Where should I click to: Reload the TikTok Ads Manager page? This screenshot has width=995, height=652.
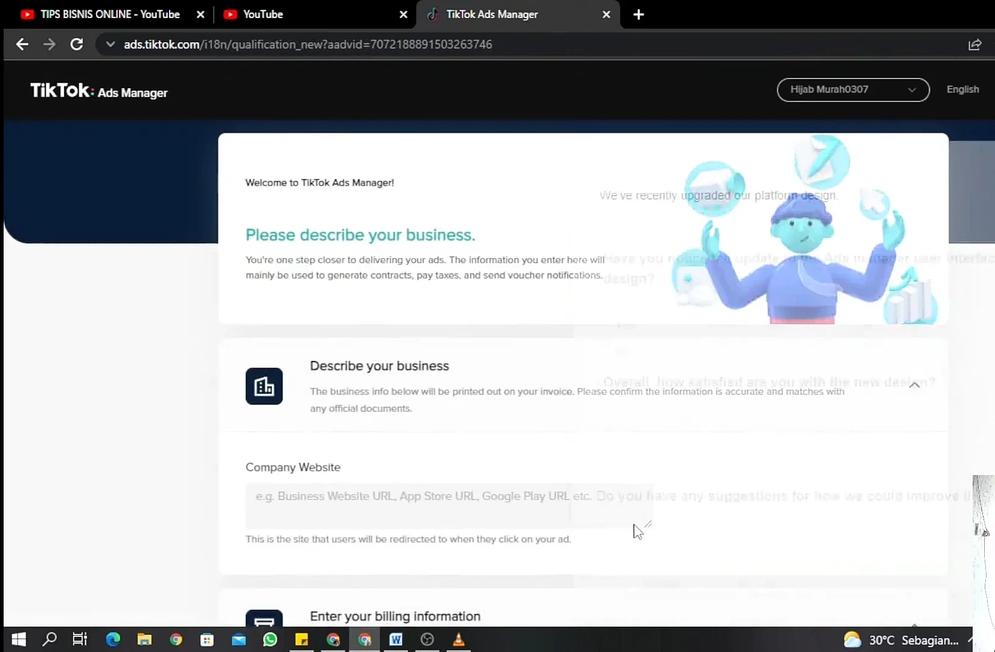click(x=77, y=44)
